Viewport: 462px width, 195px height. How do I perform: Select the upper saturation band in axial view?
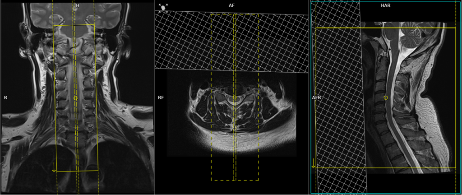point(231,42)
